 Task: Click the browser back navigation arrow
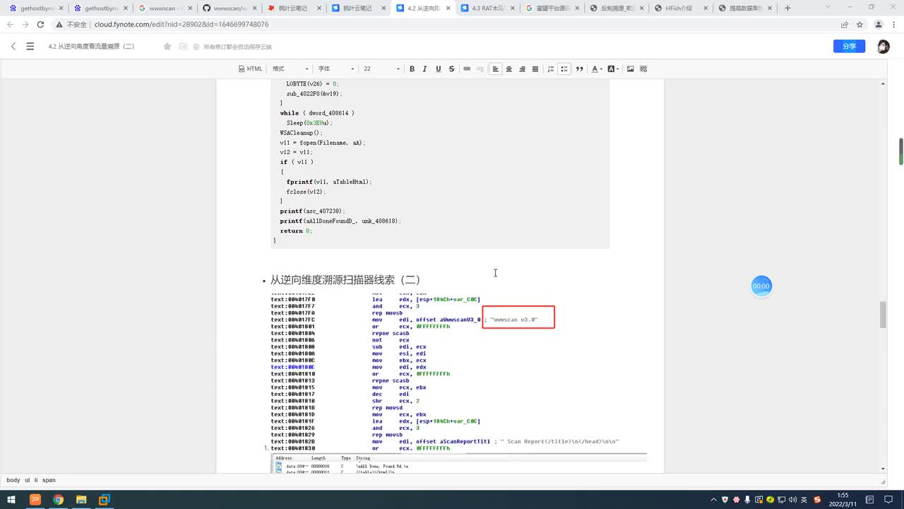pos(10,24)
